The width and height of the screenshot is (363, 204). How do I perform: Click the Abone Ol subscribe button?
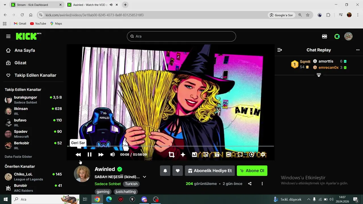click(252, 171)
